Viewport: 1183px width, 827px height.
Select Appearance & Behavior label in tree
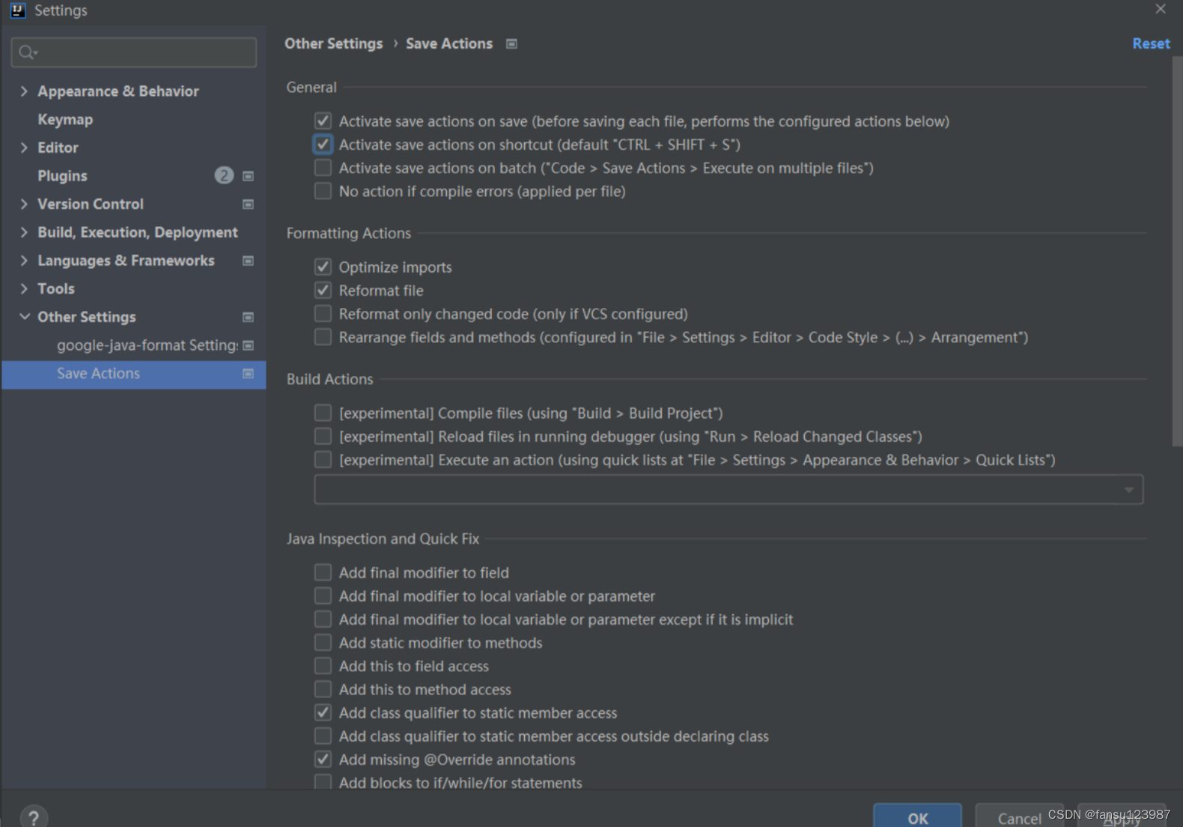pos(118,91)
